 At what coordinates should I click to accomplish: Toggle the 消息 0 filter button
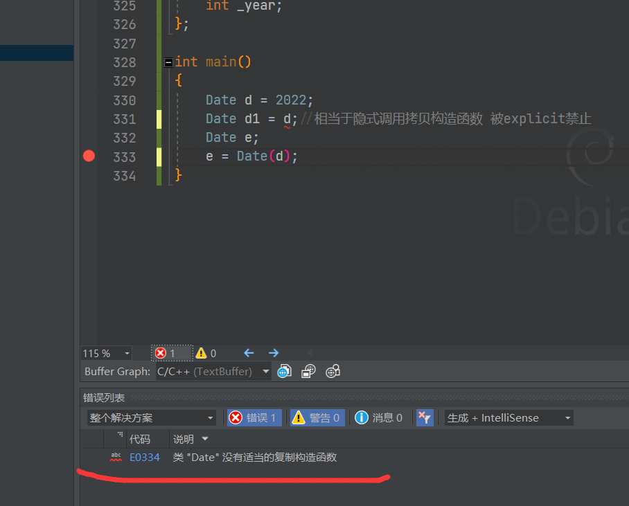379,418
